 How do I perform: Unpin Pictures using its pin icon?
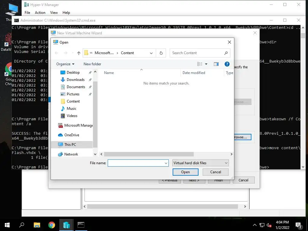tap(90, 94)
